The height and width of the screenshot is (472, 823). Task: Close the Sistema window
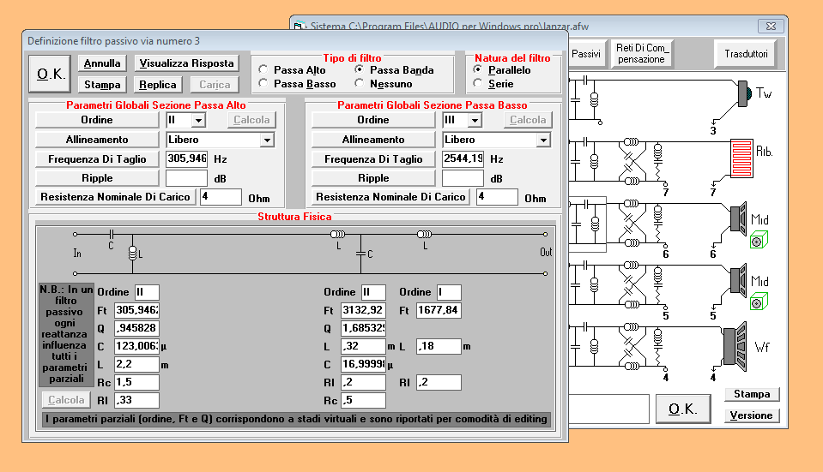[771, 26]
